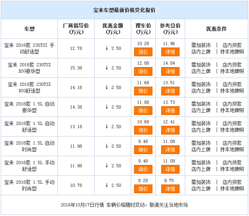Select 宝来 2018款 1.5L 自动豪华型 model name

point(29,107)
